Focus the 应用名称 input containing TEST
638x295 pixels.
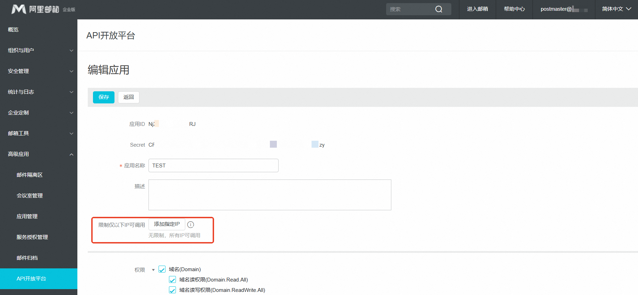point(213,166)
